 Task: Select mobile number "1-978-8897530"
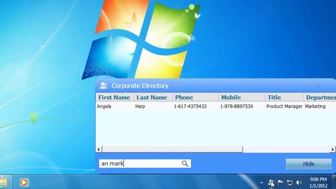(x=237, y=106)
